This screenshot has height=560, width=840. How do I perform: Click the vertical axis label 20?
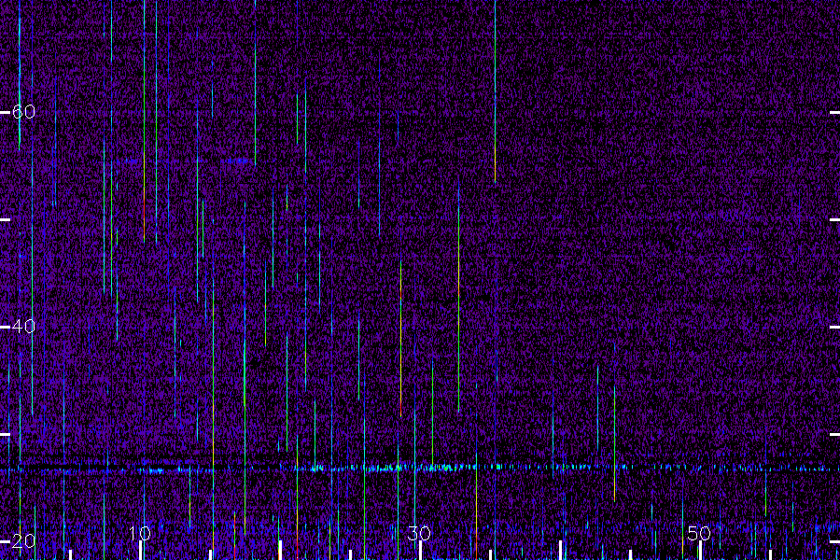pos(23,541)
